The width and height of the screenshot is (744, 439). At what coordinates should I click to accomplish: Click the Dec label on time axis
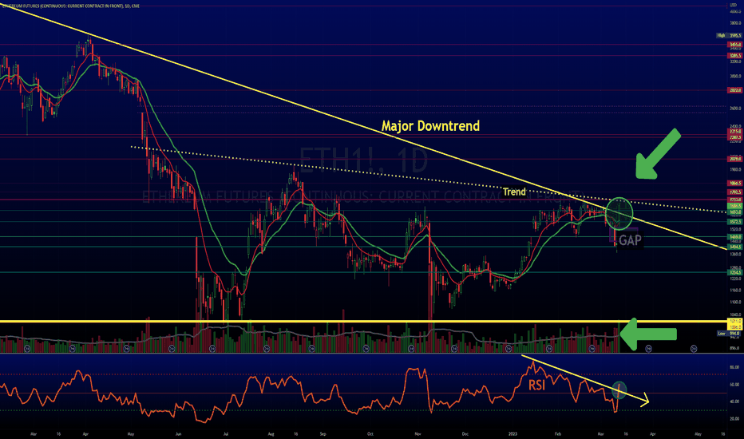(x=465, y=433)
